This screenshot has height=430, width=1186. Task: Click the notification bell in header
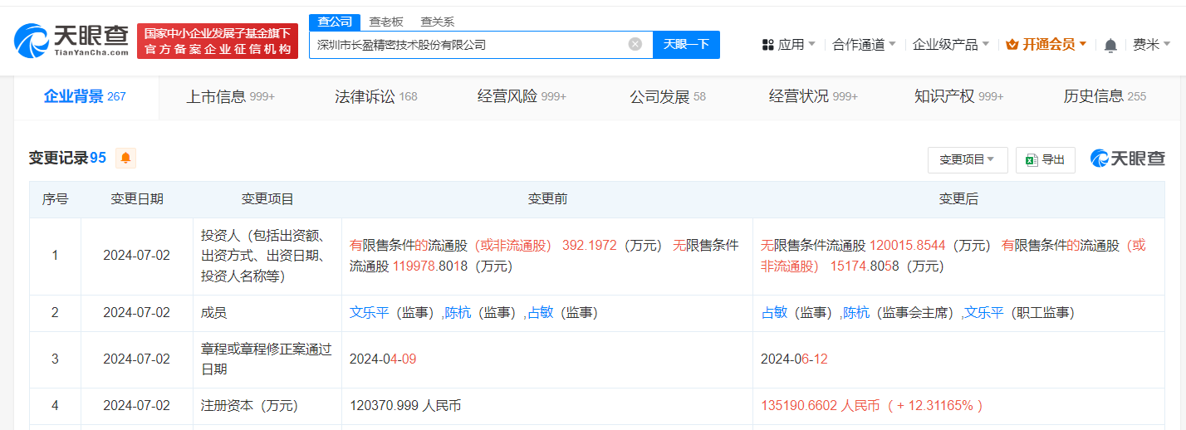[x=1110, y=45]
